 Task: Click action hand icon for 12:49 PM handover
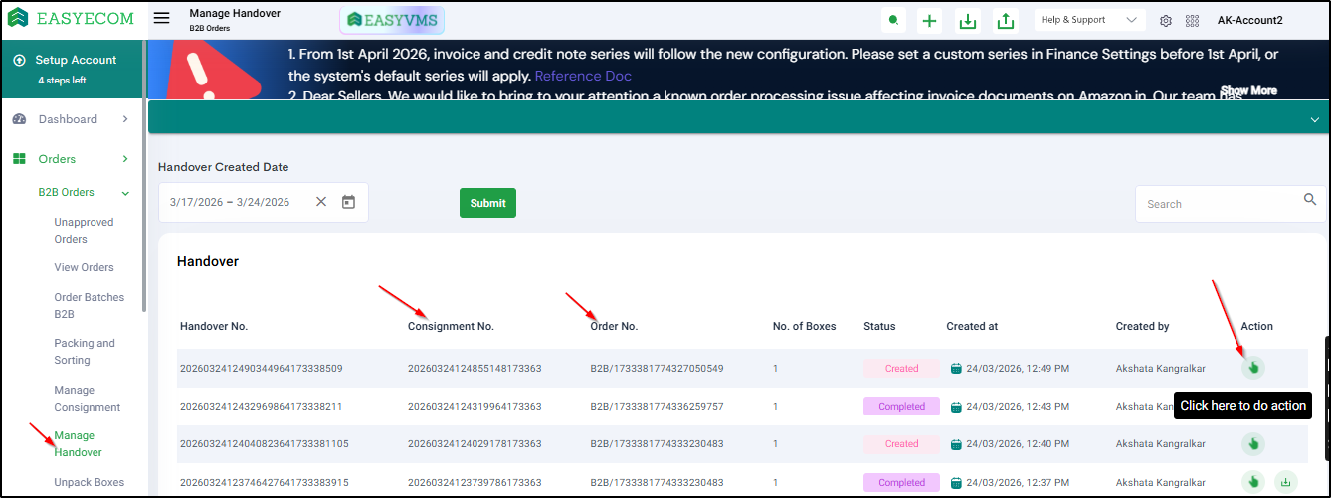pyautogui.click(x=1253, y=368)
